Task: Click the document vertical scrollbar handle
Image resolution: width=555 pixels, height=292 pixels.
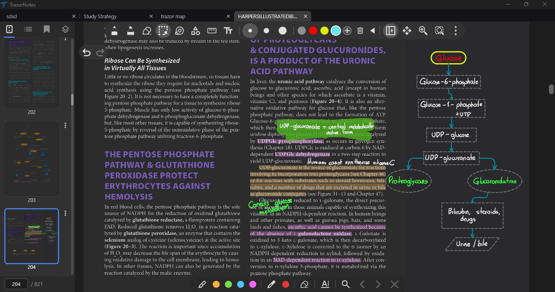Action: click(551, 89)
